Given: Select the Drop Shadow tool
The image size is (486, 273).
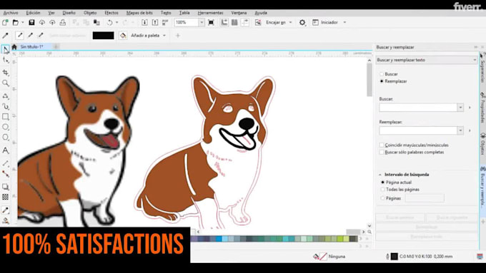Looking at the screenshot, I should pos(5,187).
